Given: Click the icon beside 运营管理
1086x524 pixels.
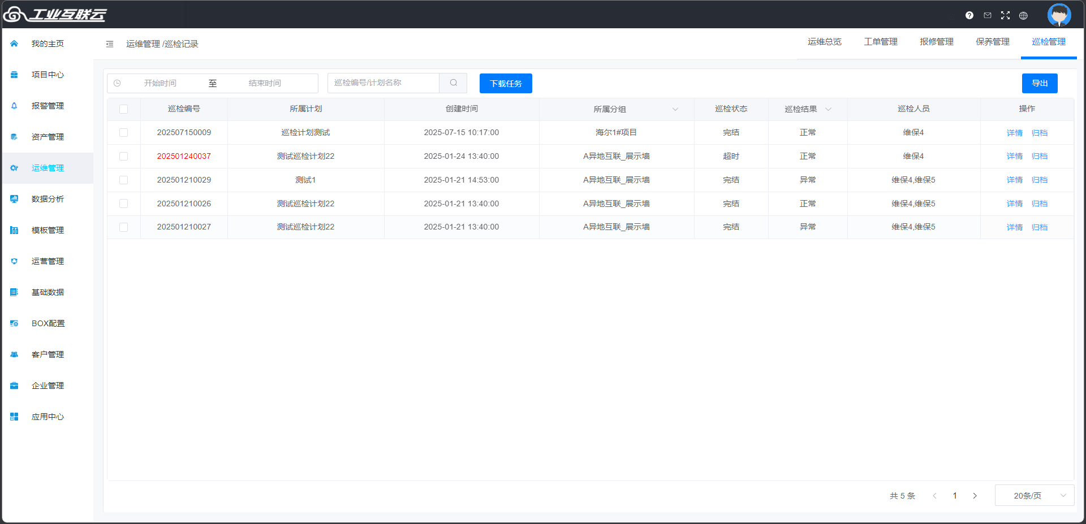Looking at the screenshot, I should coord(14,261).
